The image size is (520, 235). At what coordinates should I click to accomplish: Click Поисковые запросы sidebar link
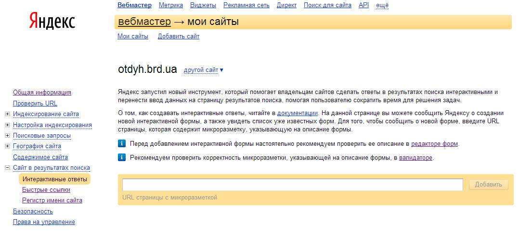coord(42,136)
